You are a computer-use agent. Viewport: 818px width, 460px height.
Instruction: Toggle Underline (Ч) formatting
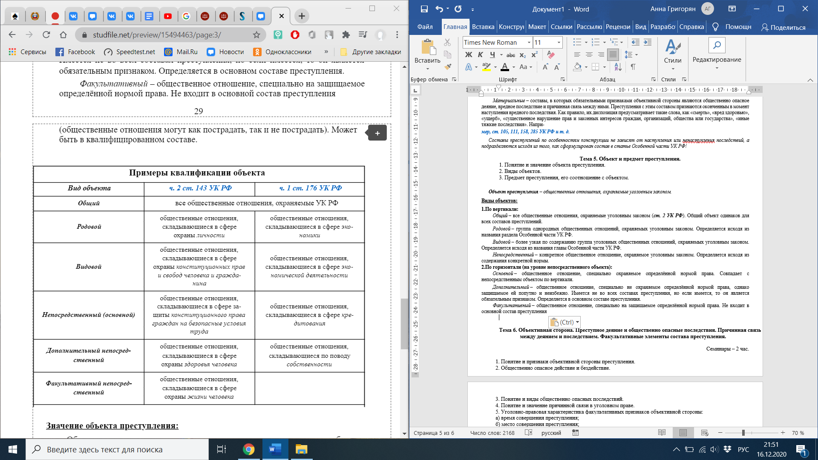(x=493, y=55)
